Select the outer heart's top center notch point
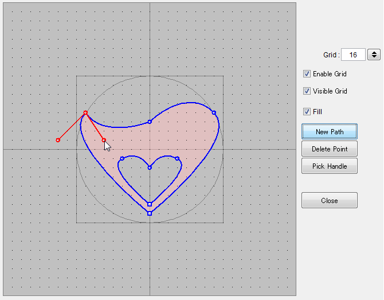This screenshot has height=300, width=384. tap(150, 122)
